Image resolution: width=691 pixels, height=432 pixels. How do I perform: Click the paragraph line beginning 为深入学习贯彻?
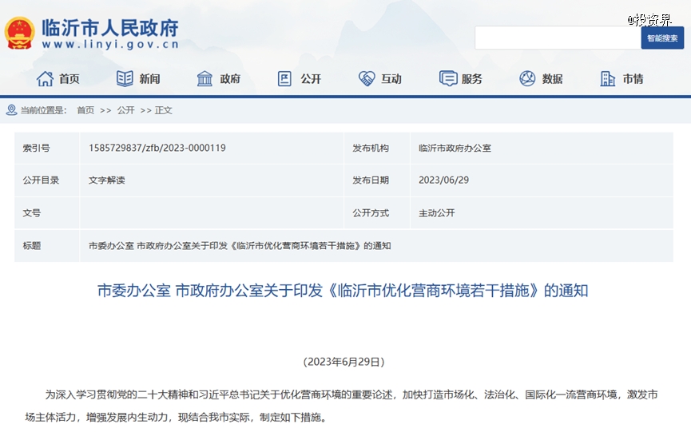tap(351, 394)
